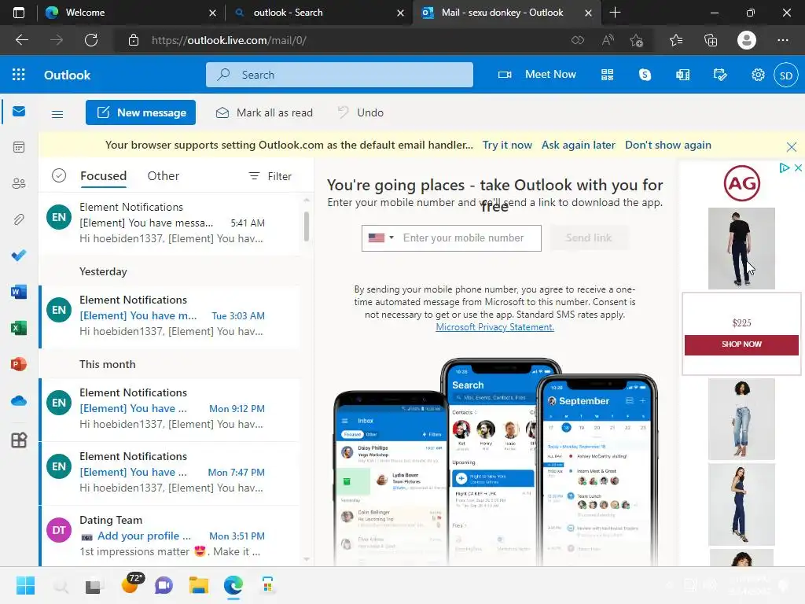This screenshot has height=604, width=805.
Task: Add page to favorites star-plus icon
Action: (x=637, y=40)
